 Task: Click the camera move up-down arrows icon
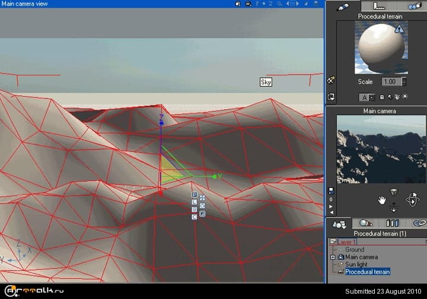(x=394, y=208)
